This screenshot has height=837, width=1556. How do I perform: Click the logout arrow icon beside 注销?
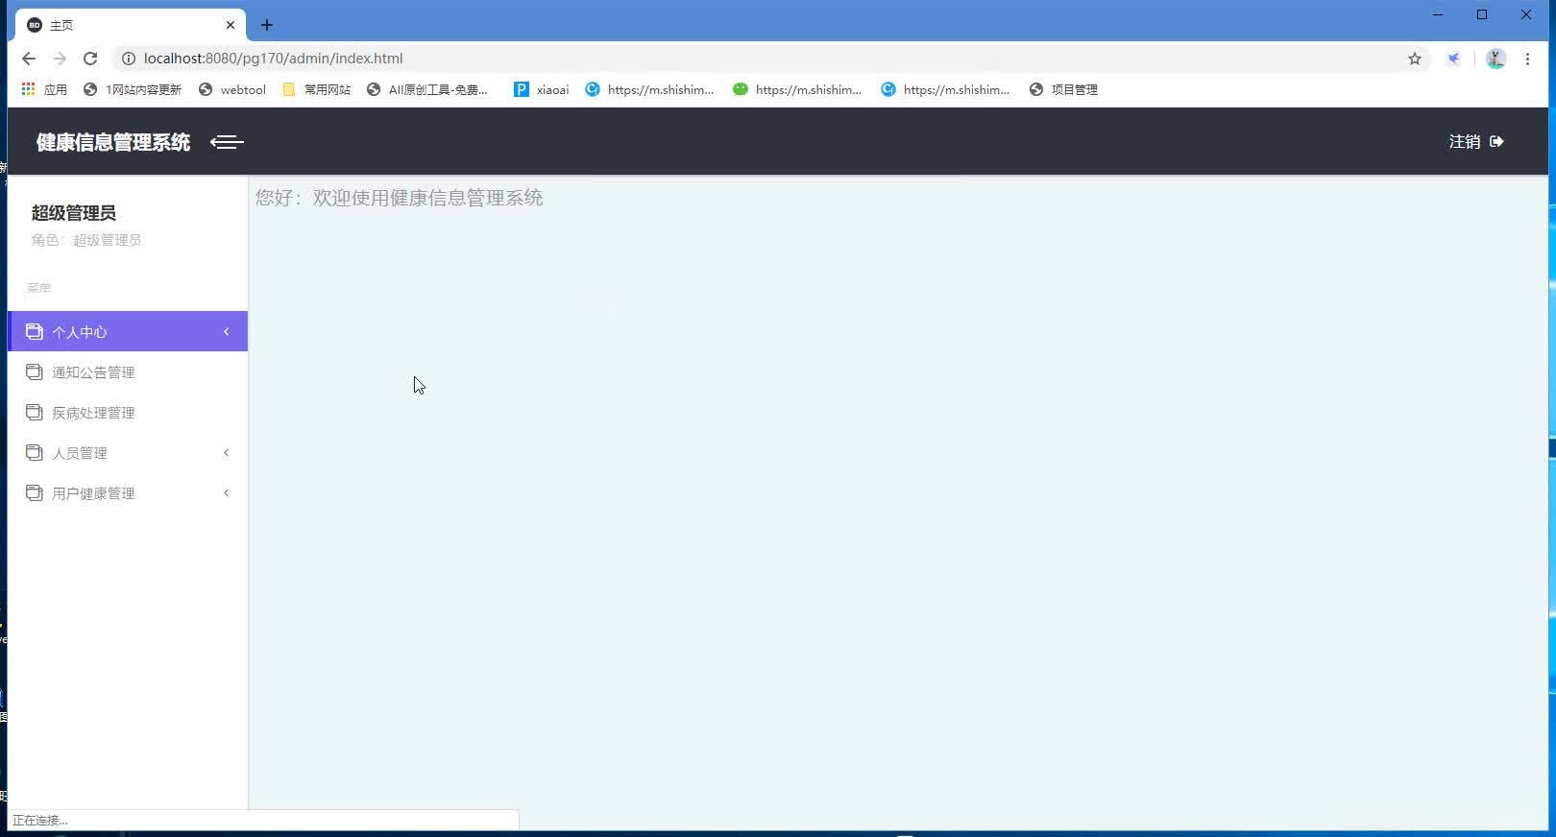pyautogui.click(x=1496, y=142)
